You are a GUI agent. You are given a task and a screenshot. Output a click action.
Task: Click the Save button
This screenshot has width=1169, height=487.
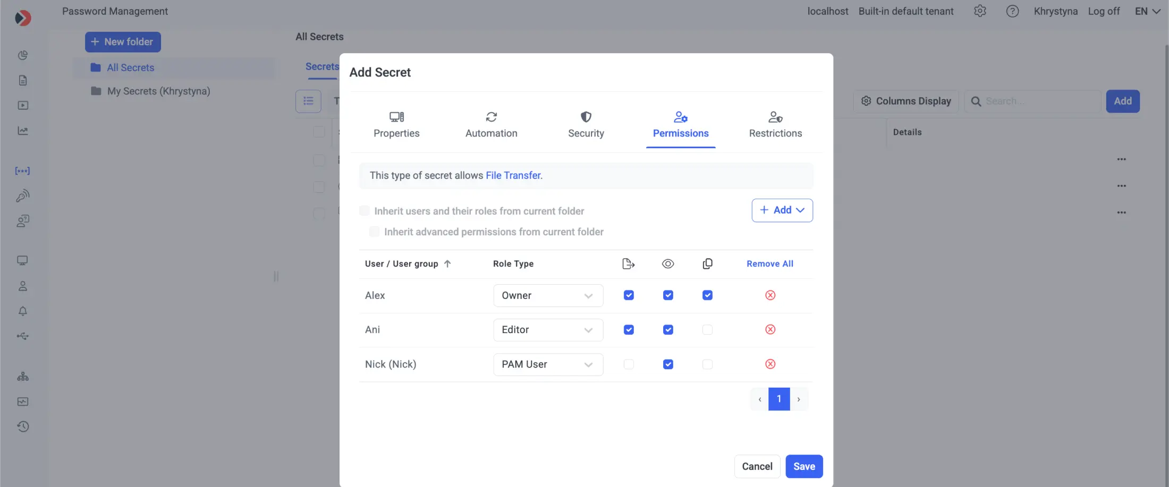(804, 466)
